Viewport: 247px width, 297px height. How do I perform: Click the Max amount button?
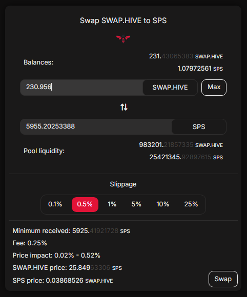tap(214, 88)
